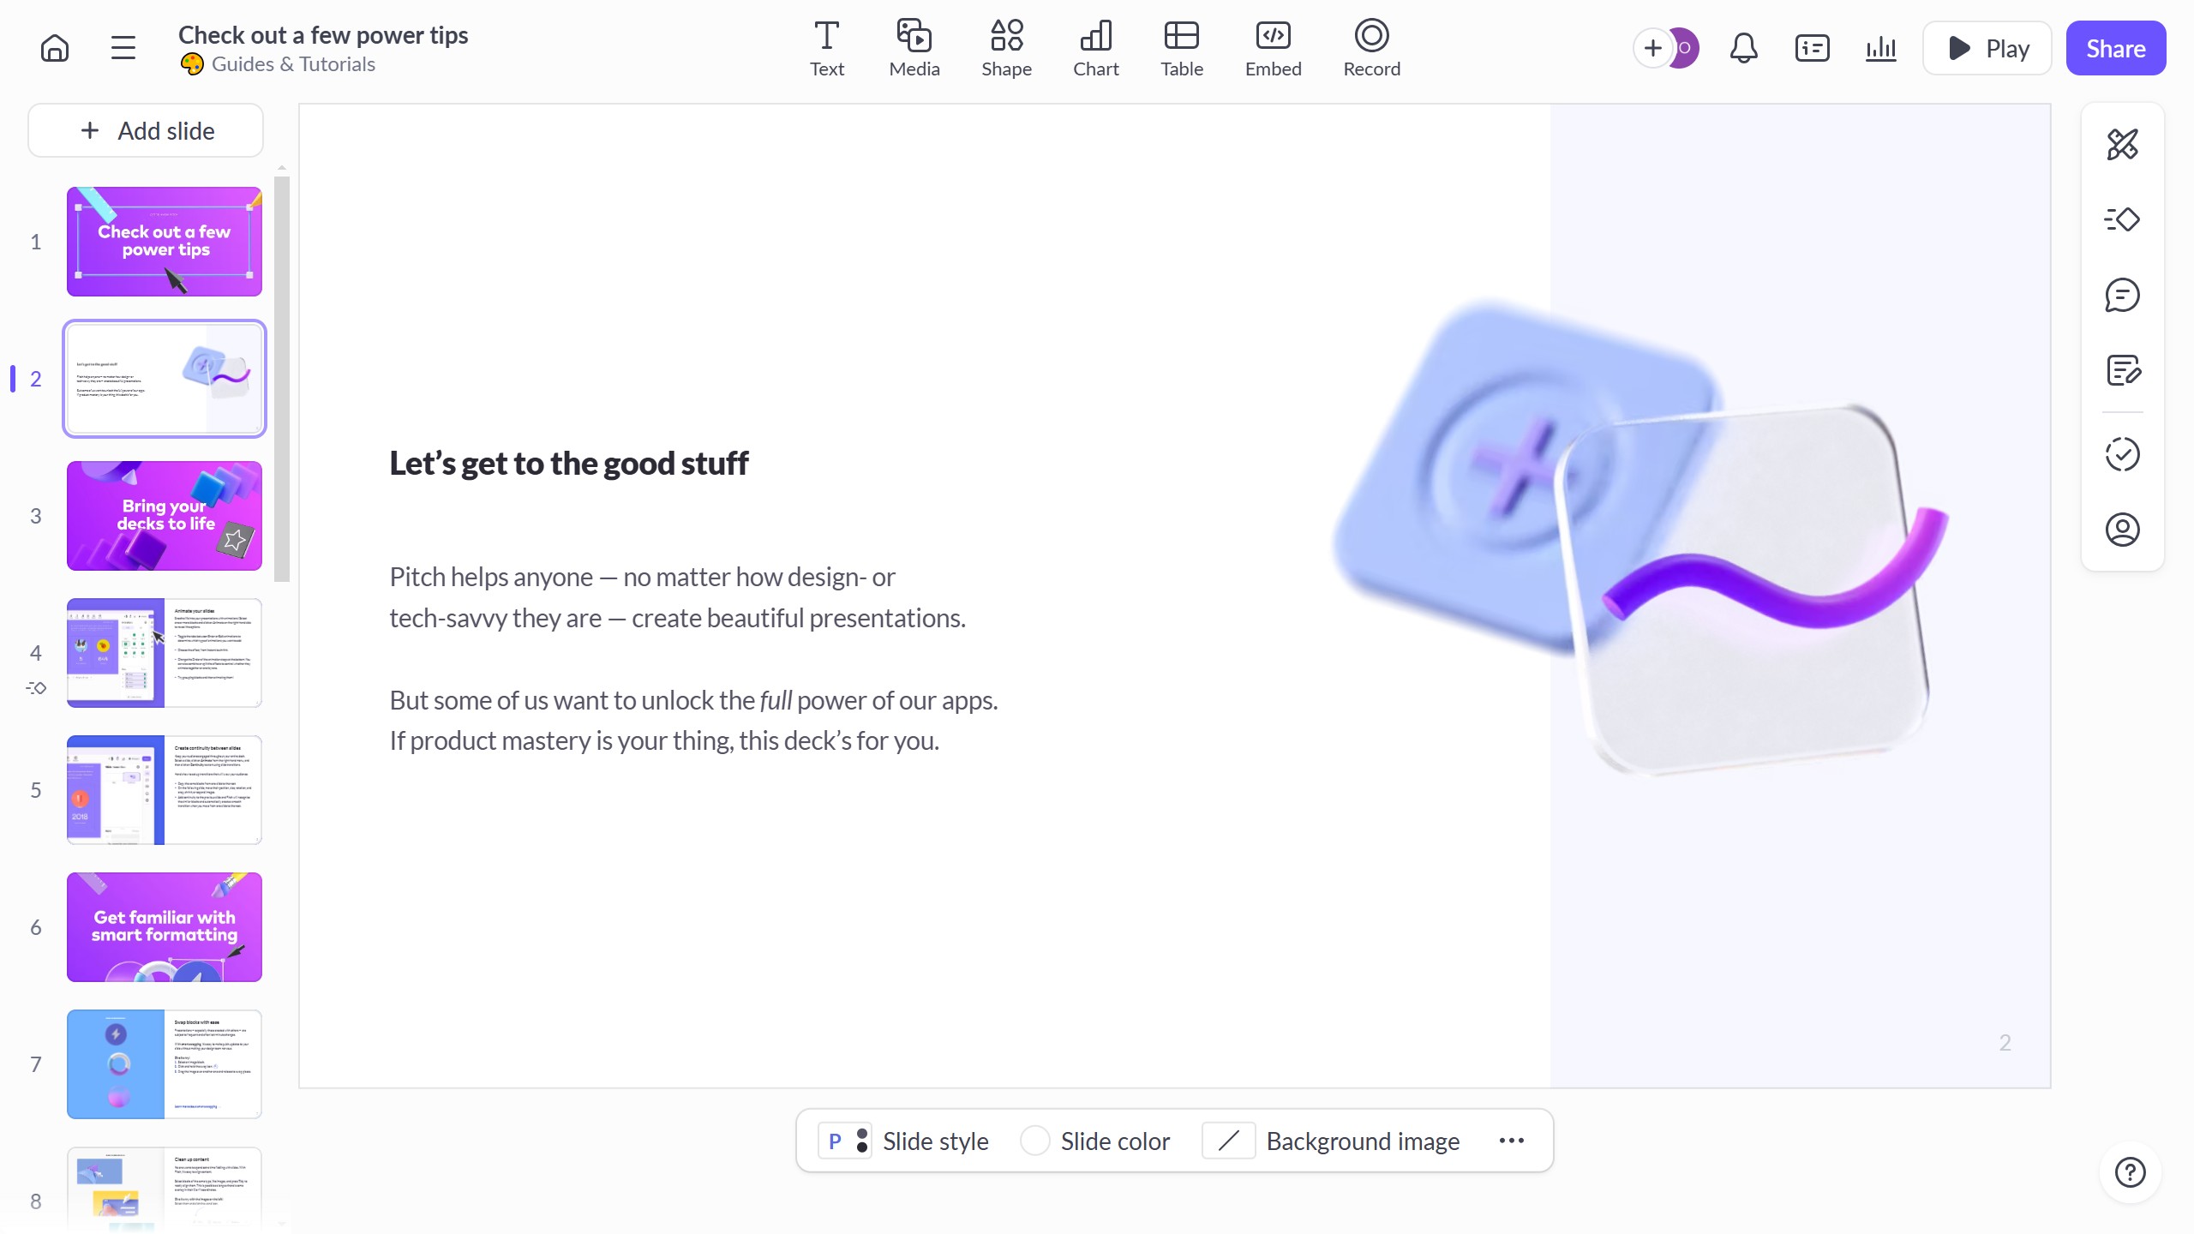Select slide 2 thumbnail
This screenshot has height=1234, width=2194.
point(165,379)
